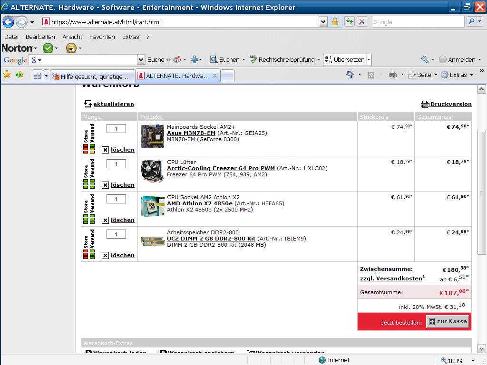487x365 pixels.
Task: Open the address bar URL dropdown
Action: pos(323,22)
